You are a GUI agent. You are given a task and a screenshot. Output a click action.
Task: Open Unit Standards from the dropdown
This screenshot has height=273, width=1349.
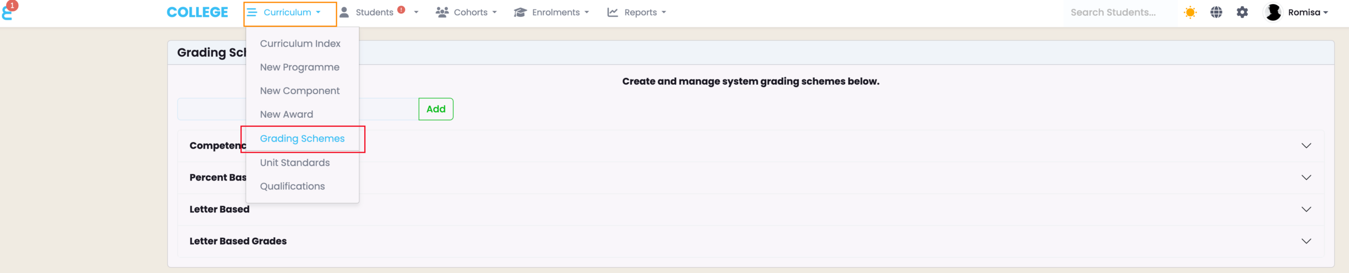[295, 163]
